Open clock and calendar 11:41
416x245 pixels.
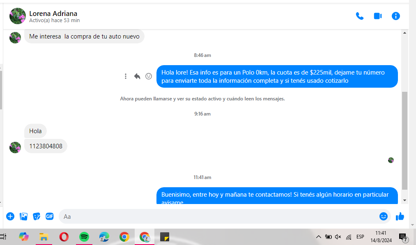[x=381, y=237]
